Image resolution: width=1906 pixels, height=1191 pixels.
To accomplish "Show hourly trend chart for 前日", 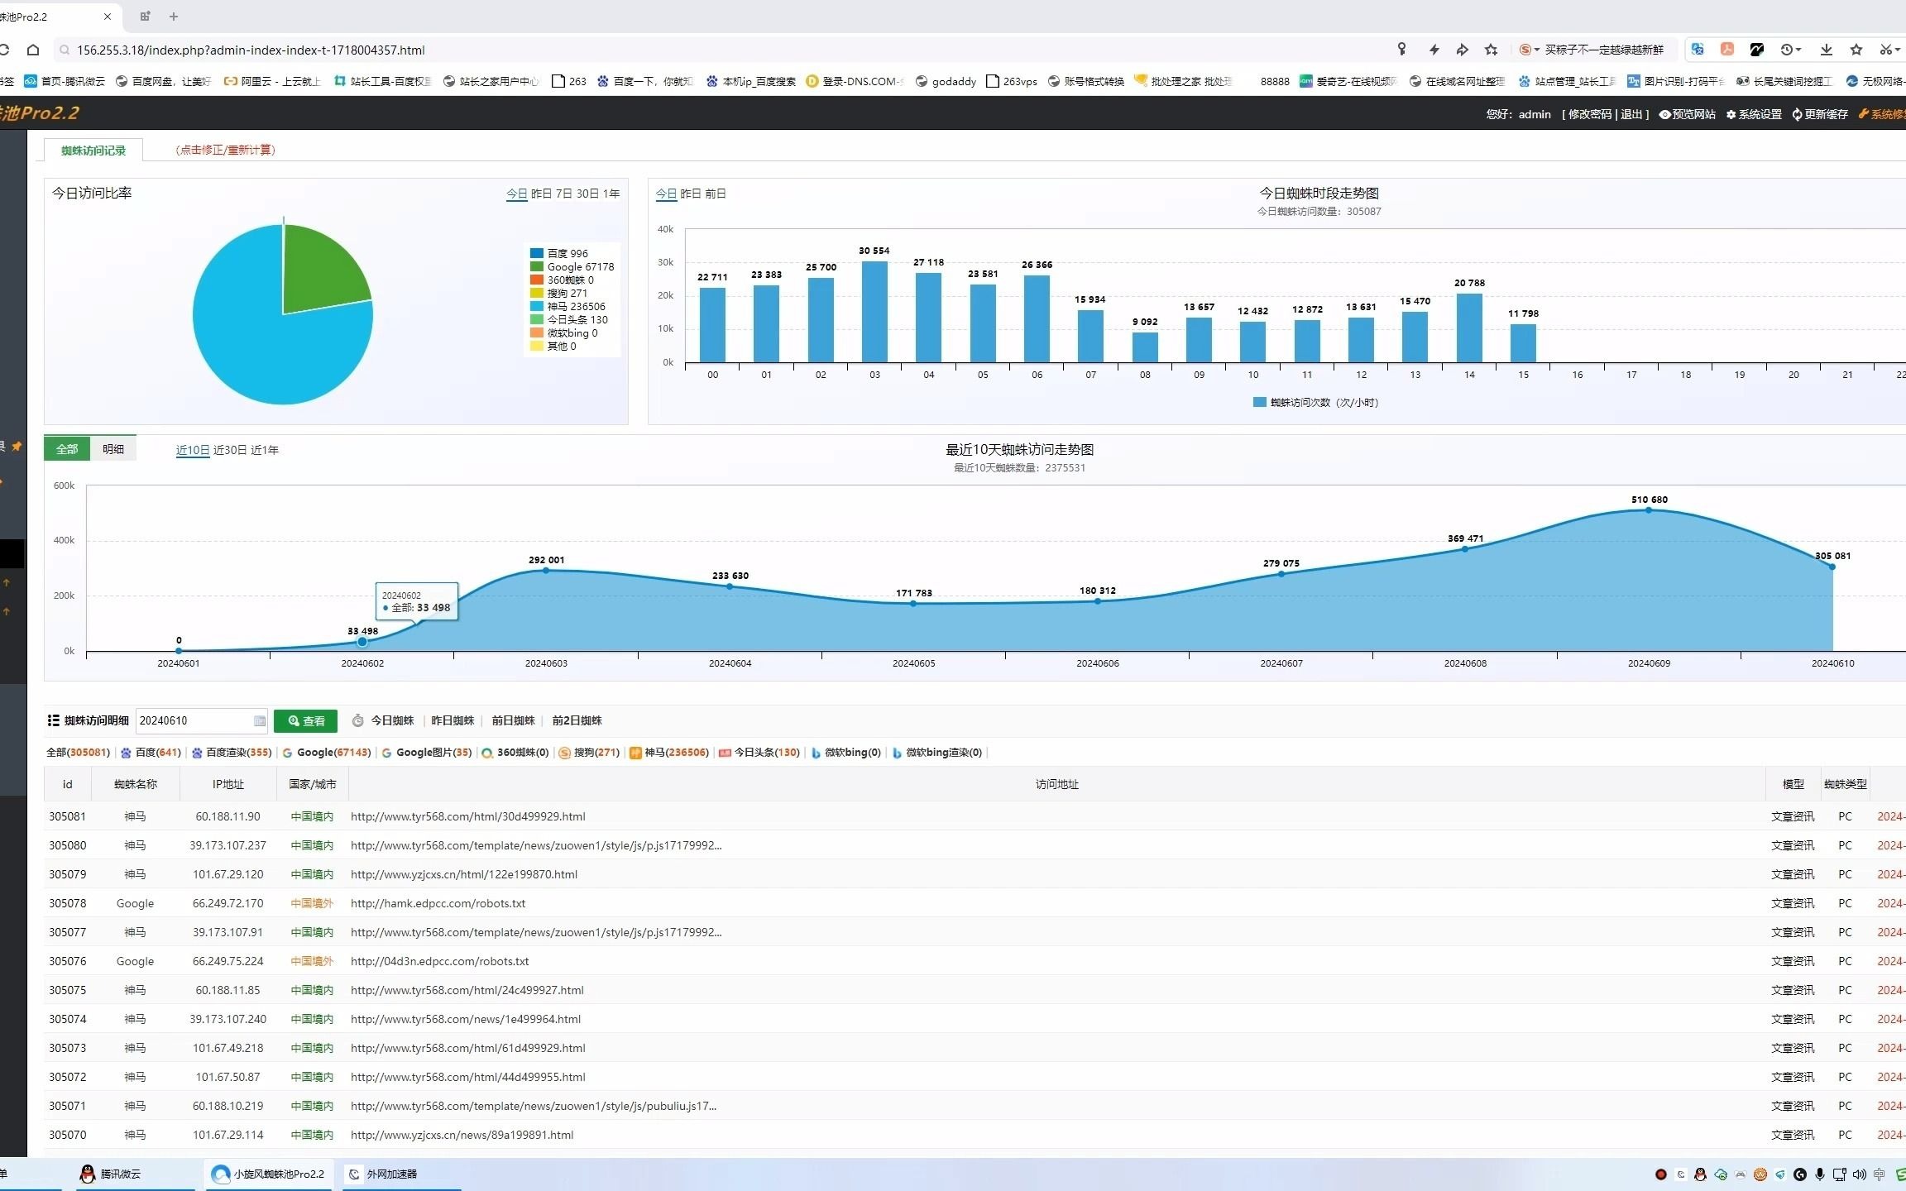I will pos(716,194).
